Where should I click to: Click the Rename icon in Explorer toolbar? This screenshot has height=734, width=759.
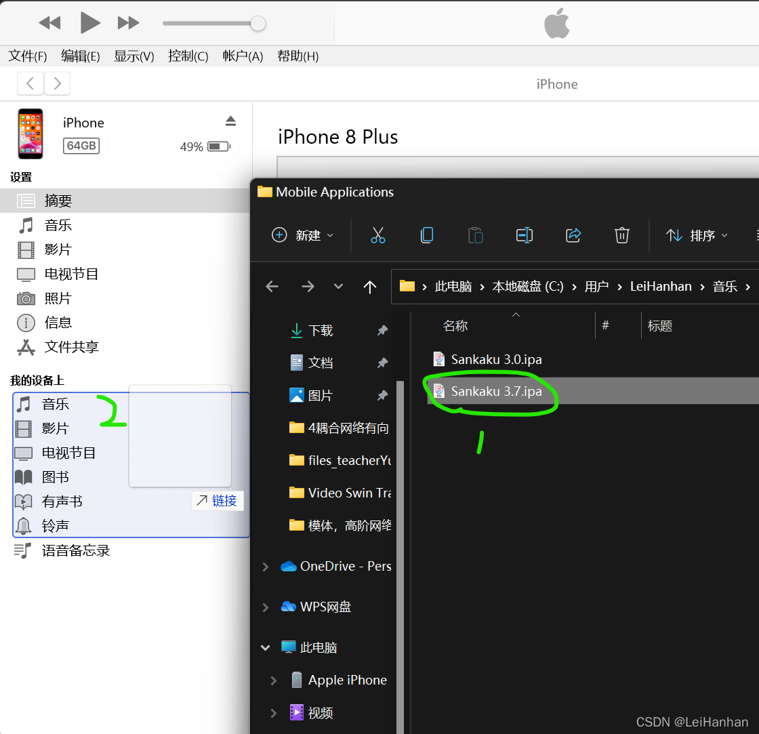(x=525, y=235)
